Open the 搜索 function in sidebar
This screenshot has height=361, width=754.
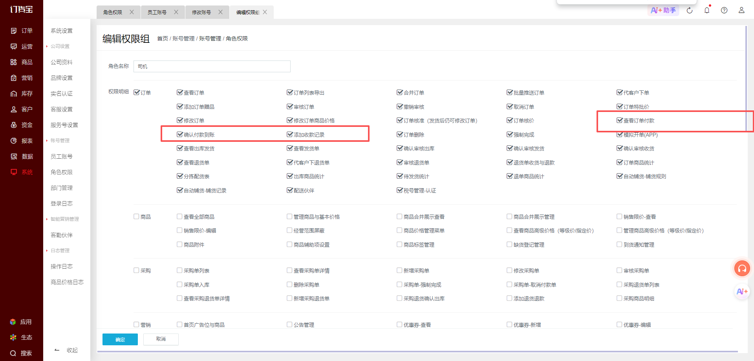click(21, 353)
